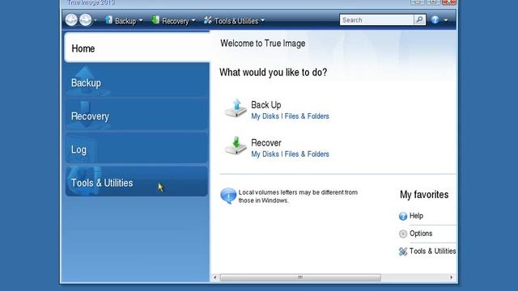Click the Recovery toolbar icon
Viewport: 518px width, 291px height.
pos(155,20)
